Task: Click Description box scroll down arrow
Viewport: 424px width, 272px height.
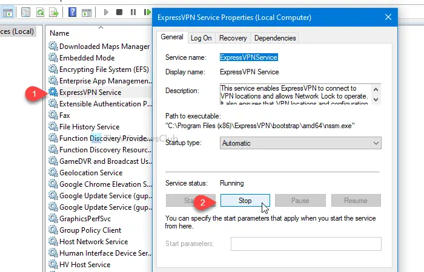Action: [x=376, y=100]
